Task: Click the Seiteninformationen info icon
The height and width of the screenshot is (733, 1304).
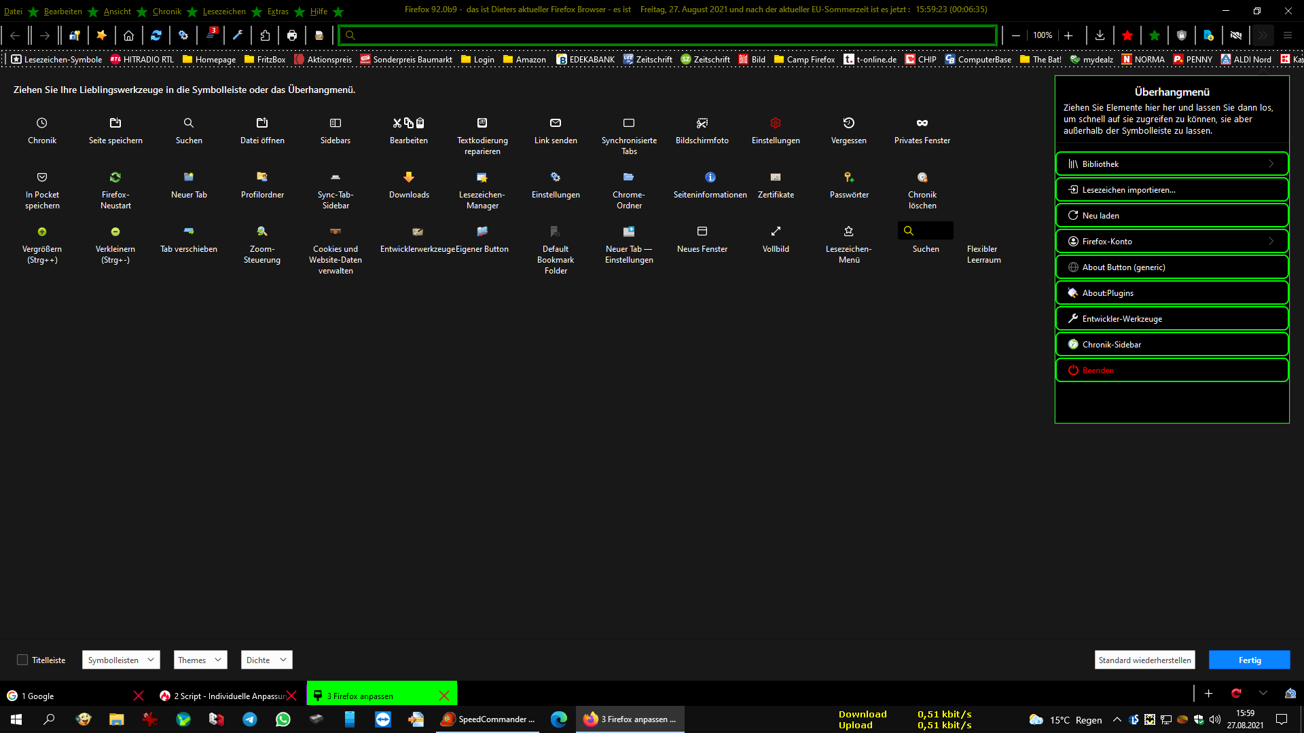Action: pyautogui.click(x=710, y=177)
